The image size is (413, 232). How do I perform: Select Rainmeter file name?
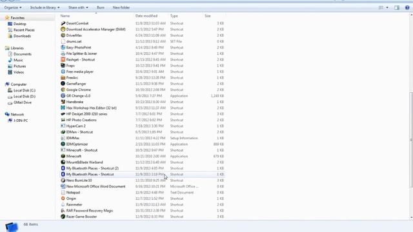pos(74,205)
